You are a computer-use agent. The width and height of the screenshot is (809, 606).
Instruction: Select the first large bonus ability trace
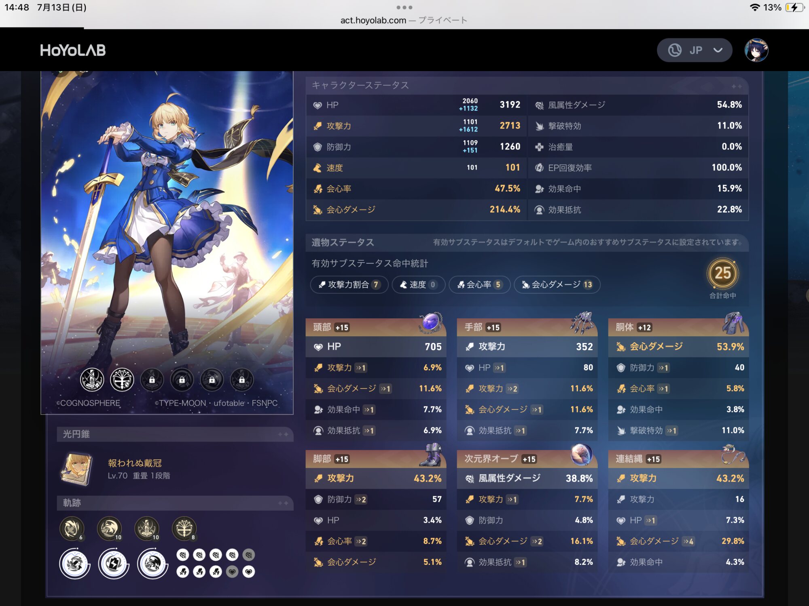(x=74, y=564)
